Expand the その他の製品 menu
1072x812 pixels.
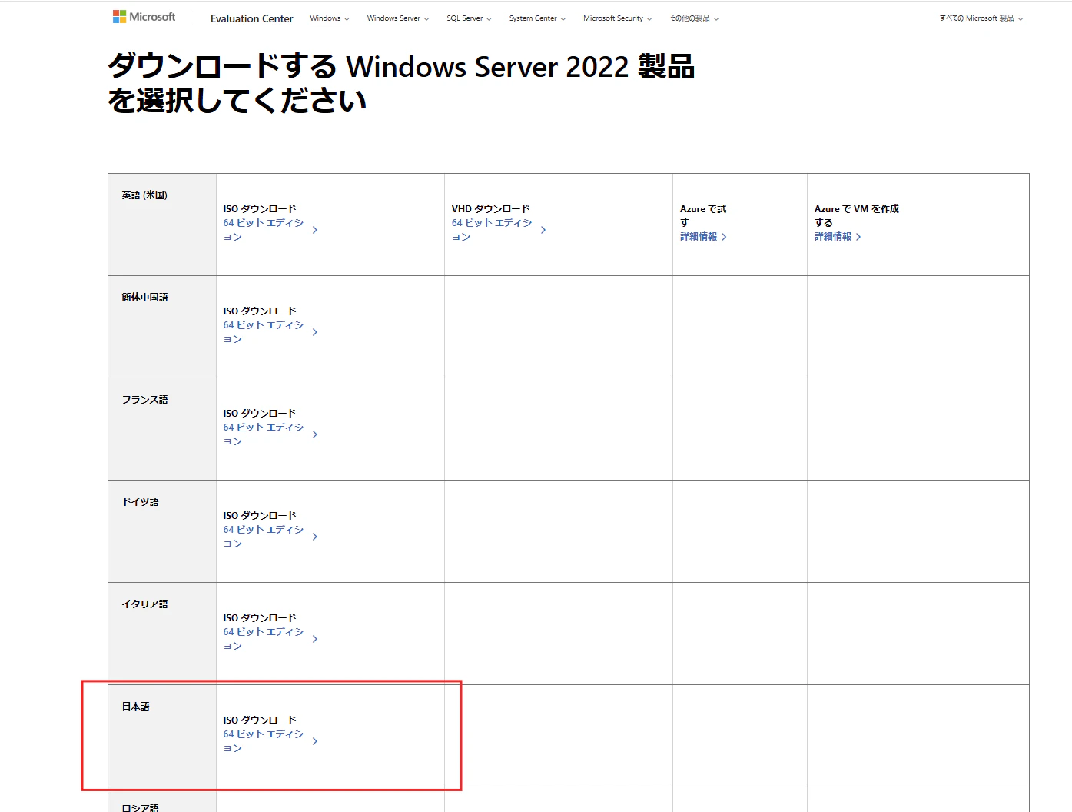(694, 18)
